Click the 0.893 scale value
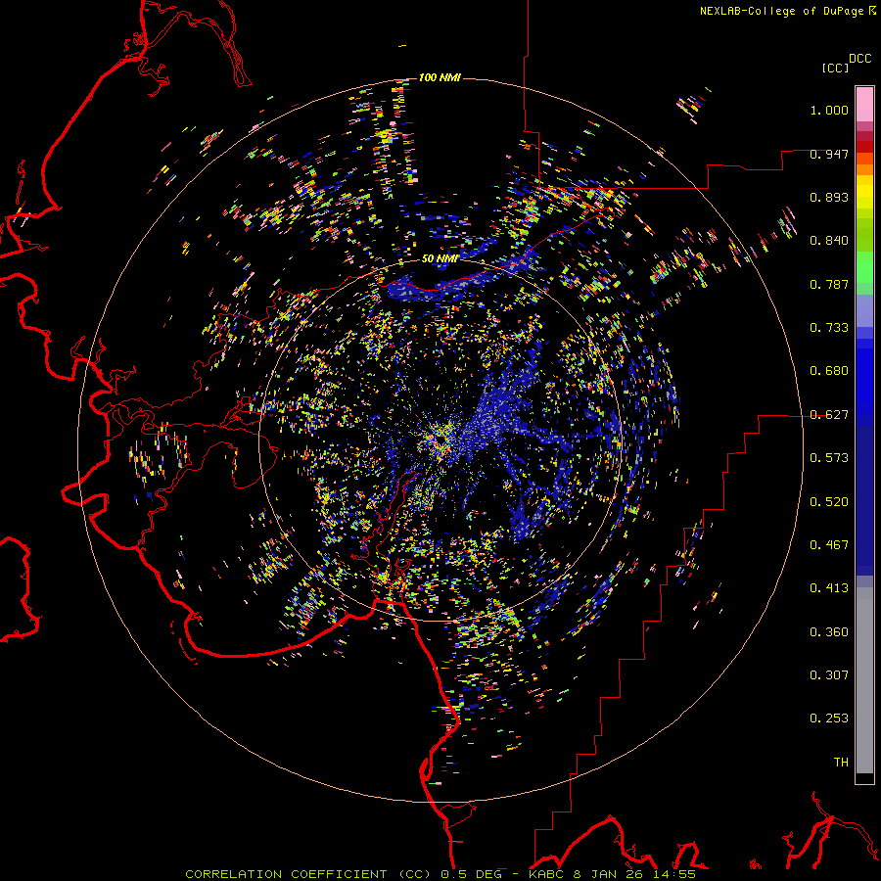Viewport: 881px width, 881px height. tap(829, 197)
